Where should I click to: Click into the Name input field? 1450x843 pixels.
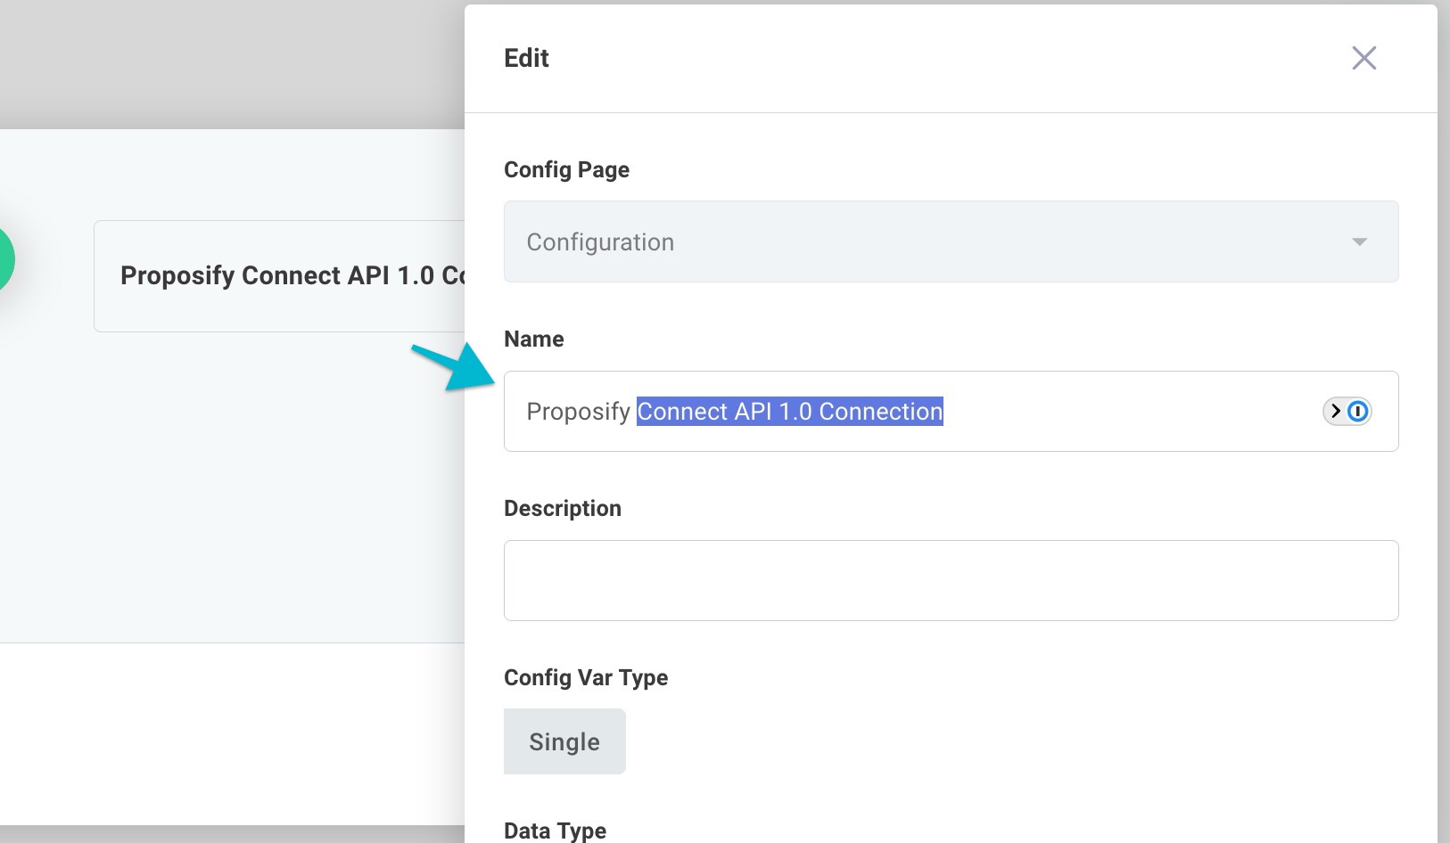951,411
